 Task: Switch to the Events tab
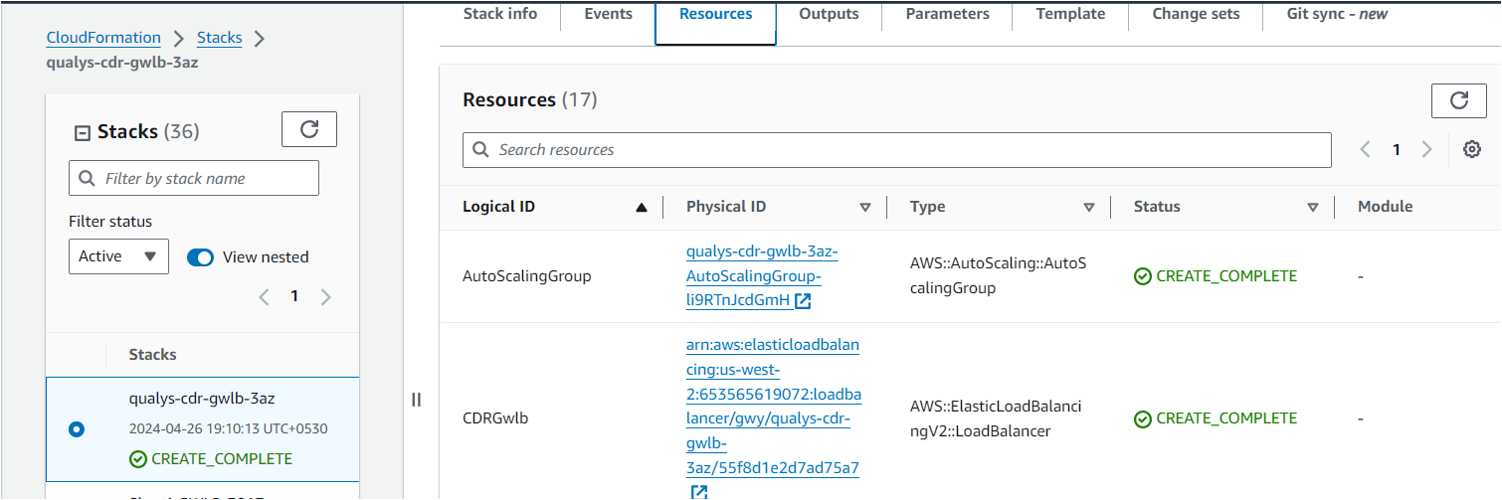[x=608, y=14]
